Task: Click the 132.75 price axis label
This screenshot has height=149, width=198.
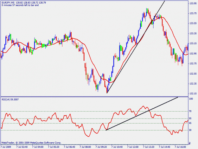Action: tap(193, 64)
